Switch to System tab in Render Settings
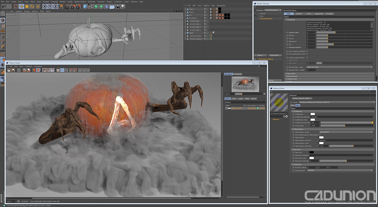Image resolution: width=378 pixels, height=207 pixels. [x=299, y=14]
